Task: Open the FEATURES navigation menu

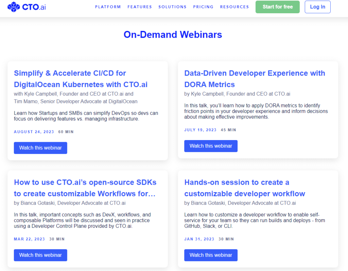Action: [140, 7]
